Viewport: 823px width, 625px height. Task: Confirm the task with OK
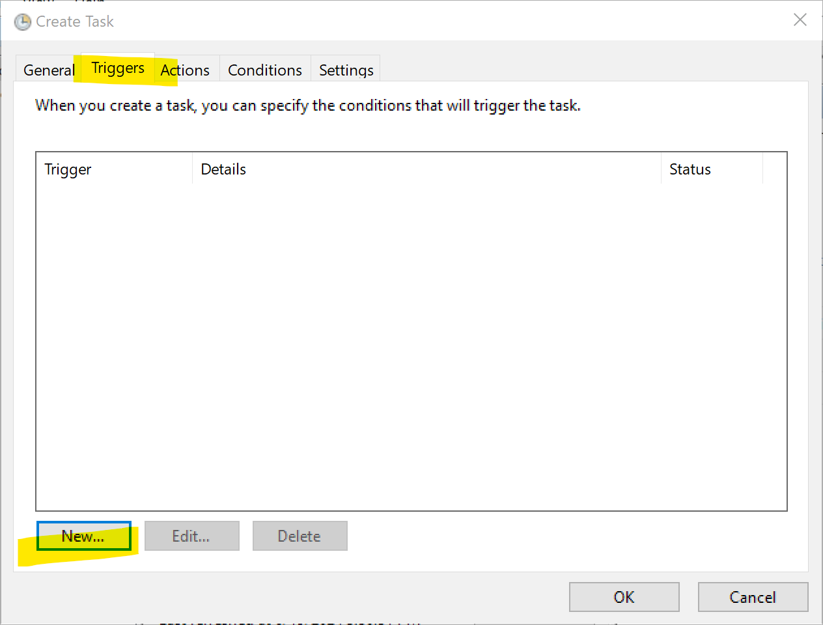click(x=624, y=597)
